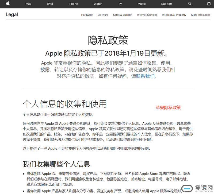Click the sentence 个人信息是可用于识别或联系特定个人的数据
Viewport: 214px width, 194px height.
tap(58, 115)
